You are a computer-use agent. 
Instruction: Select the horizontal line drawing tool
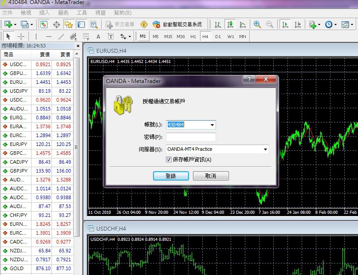tap(49, 36)
